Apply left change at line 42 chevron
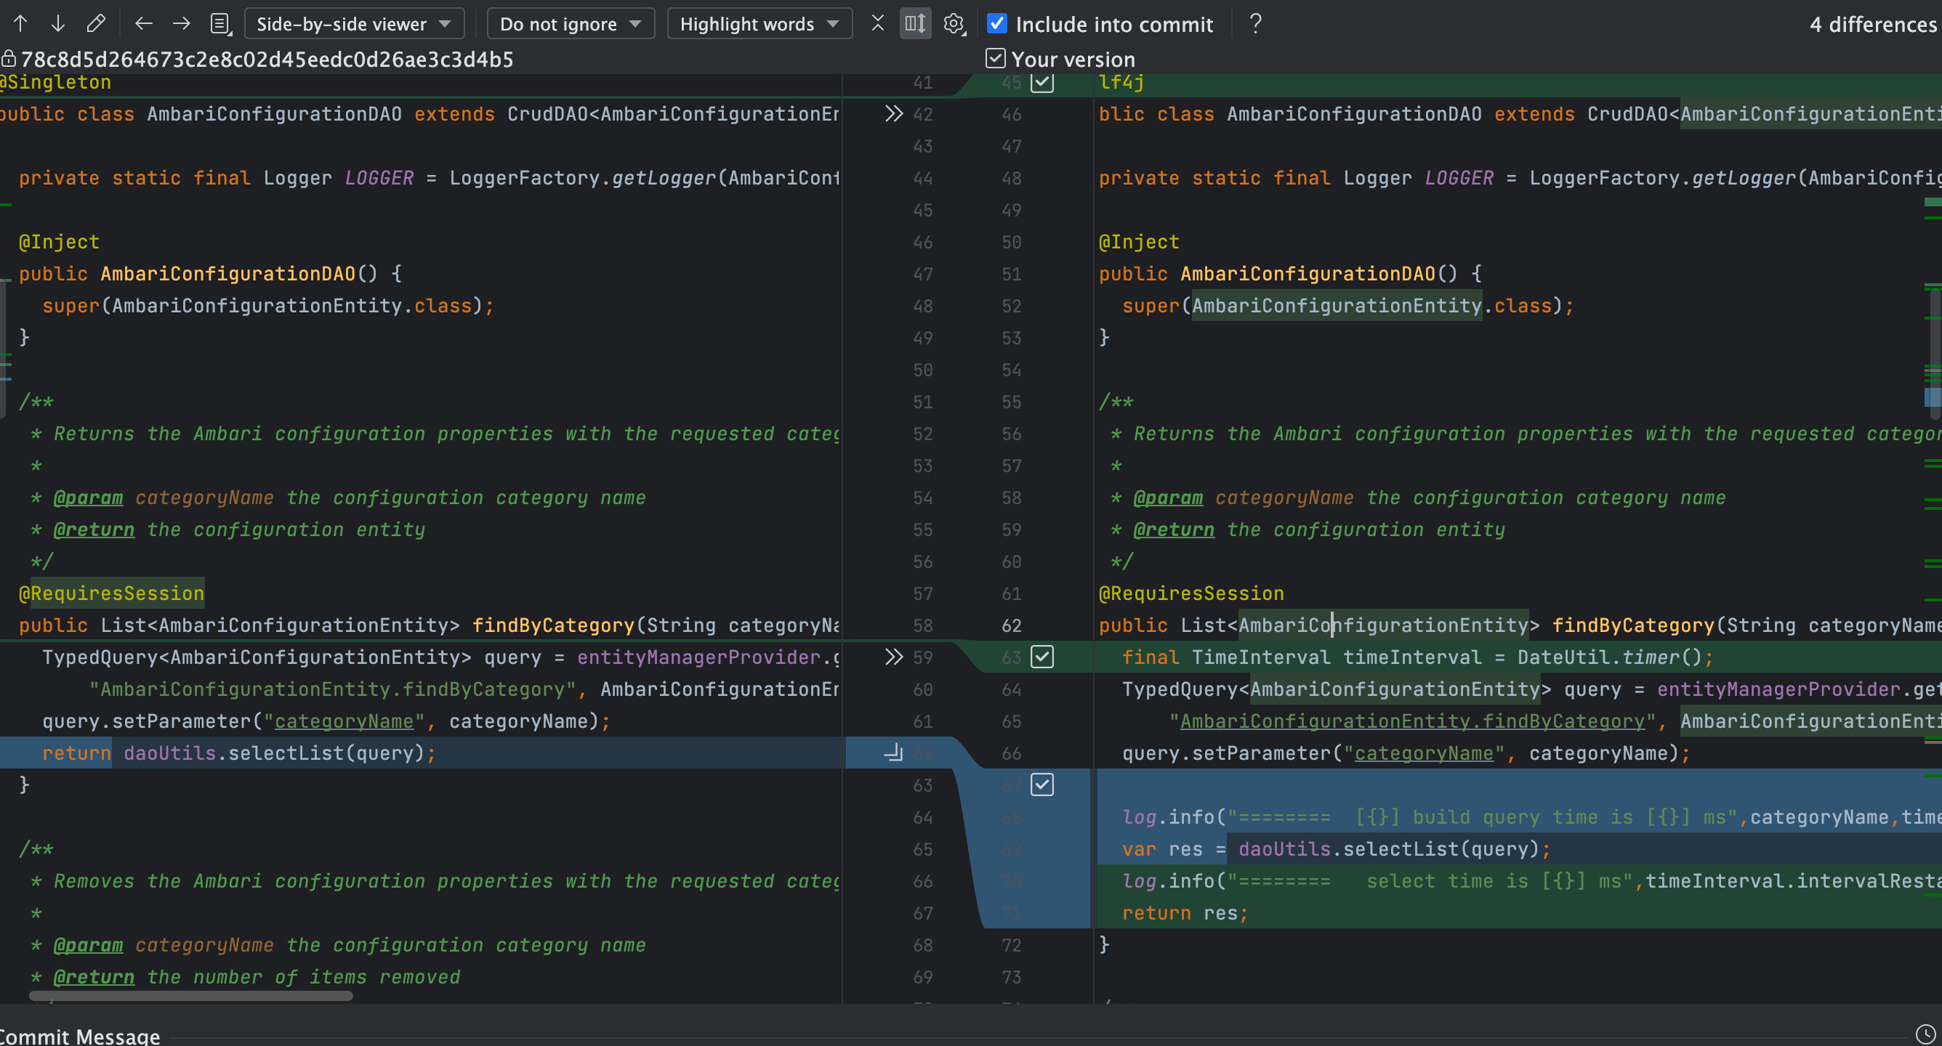 [x=893, y=114]
